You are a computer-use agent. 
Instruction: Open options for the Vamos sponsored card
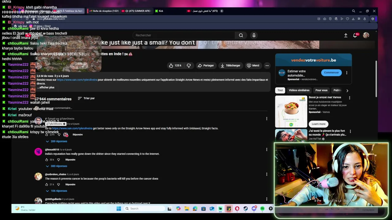(x=349, y=98)
